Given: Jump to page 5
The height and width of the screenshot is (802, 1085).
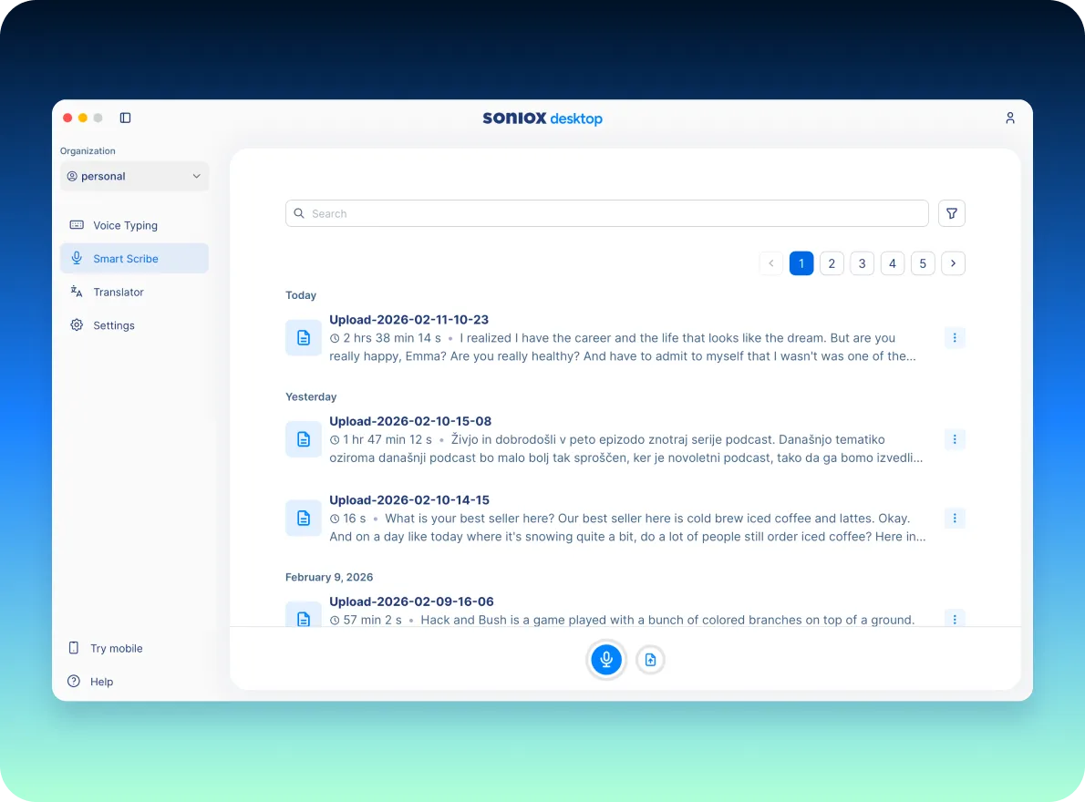Looking at the screenshot, I should (x=923, y=263).
